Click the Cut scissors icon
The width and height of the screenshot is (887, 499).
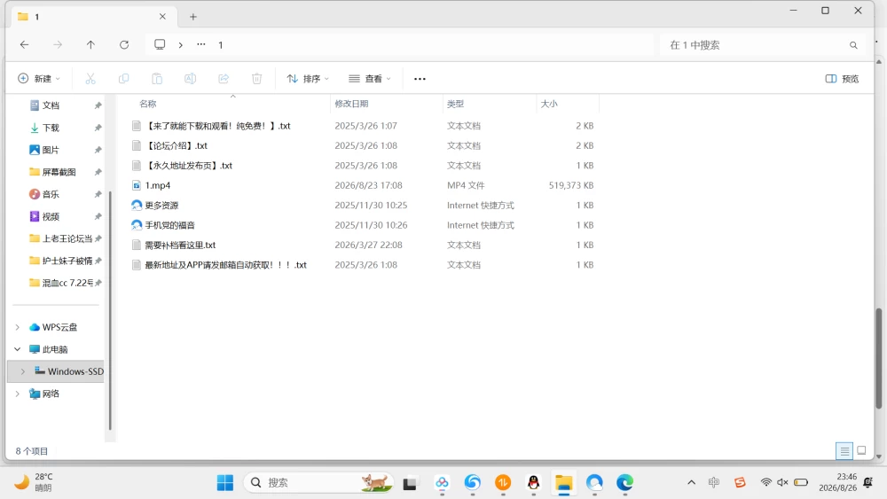90,79
